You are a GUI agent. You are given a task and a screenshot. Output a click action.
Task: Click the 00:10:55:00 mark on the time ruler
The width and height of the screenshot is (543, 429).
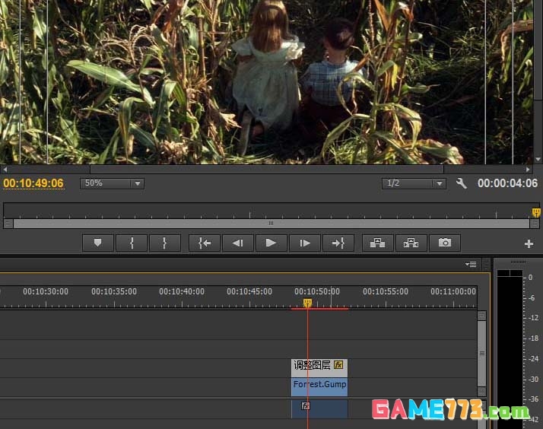[x=386, y=291]
